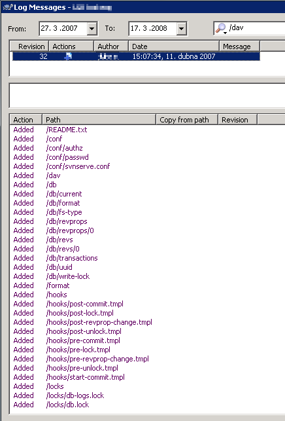The image size is (285, 421).
Task: Click the Actions column header
Action: click(71, 46)
